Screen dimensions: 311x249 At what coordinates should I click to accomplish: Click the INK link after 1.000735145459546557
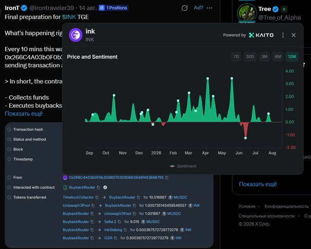(x=197, y=206)
